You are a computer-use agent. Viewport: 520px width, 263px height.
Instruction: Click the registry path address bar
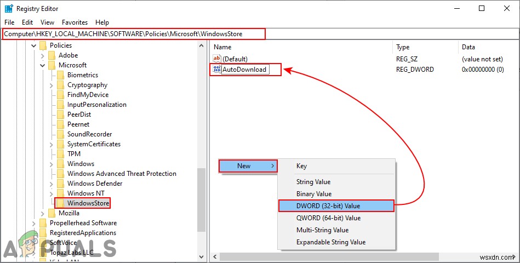pos(260,34)
